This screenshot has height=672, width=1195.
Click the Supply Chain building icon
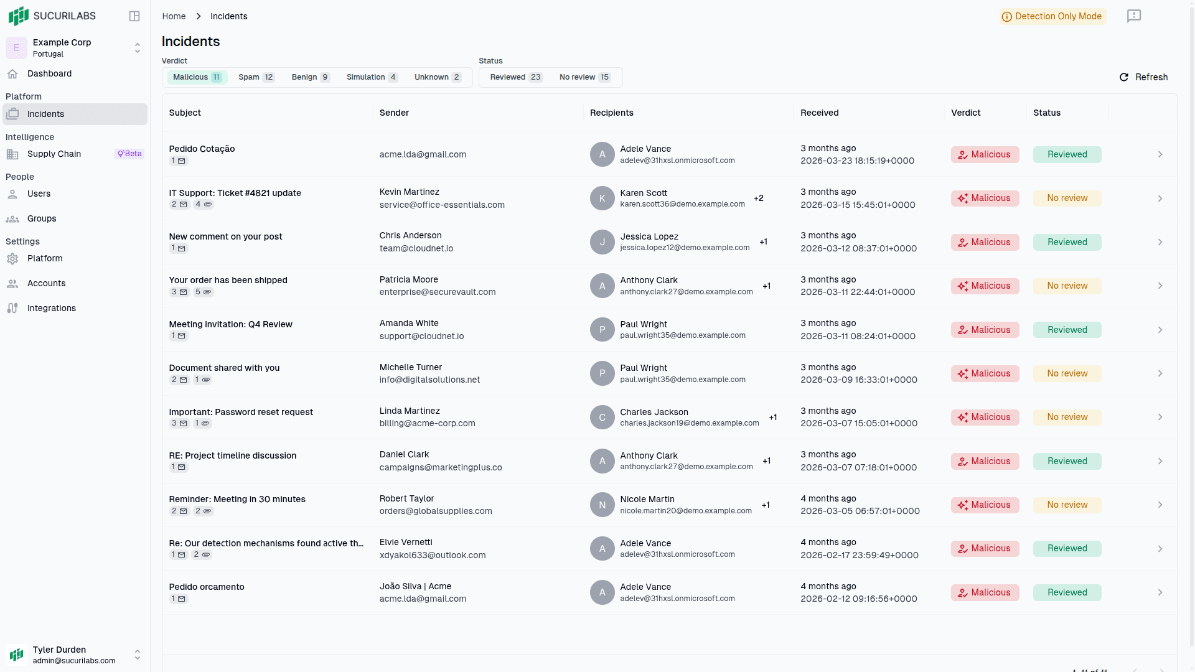coord(12,154)
